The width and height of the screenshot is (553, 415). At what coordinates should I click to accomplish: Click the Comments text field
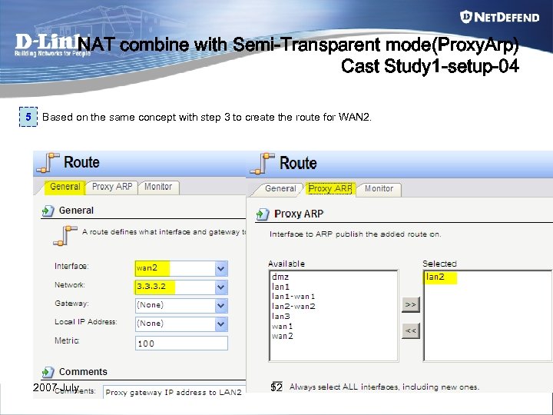click(x=174, y=392)
